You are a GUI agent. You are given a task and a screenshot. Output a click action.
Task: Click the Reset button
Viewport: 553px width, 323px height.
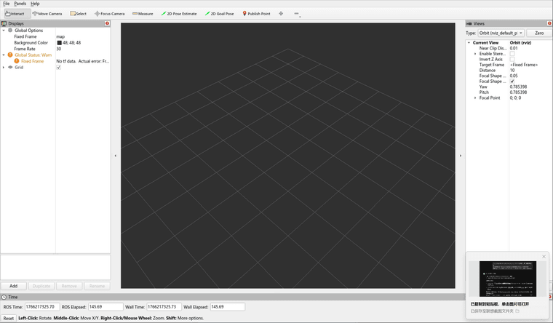coord(9,318)
